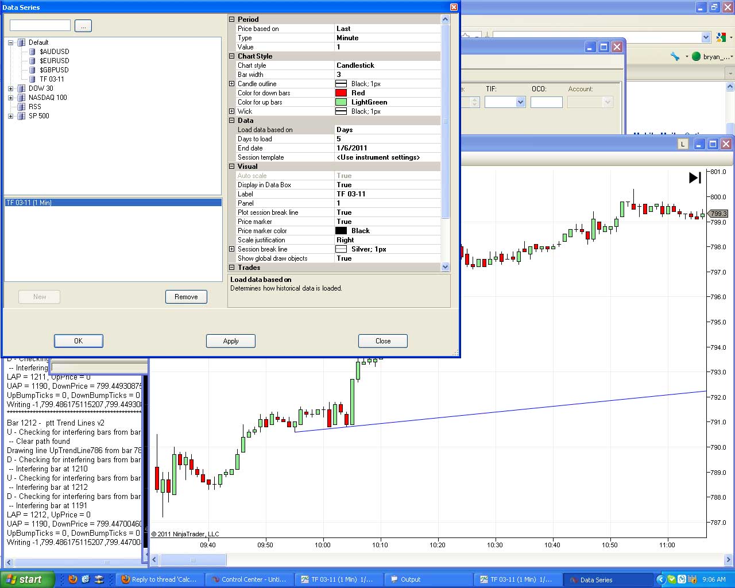Screen dimensions: 735x588
Task: Open the TIF dropdown in order window
Action: coord(520,102)
